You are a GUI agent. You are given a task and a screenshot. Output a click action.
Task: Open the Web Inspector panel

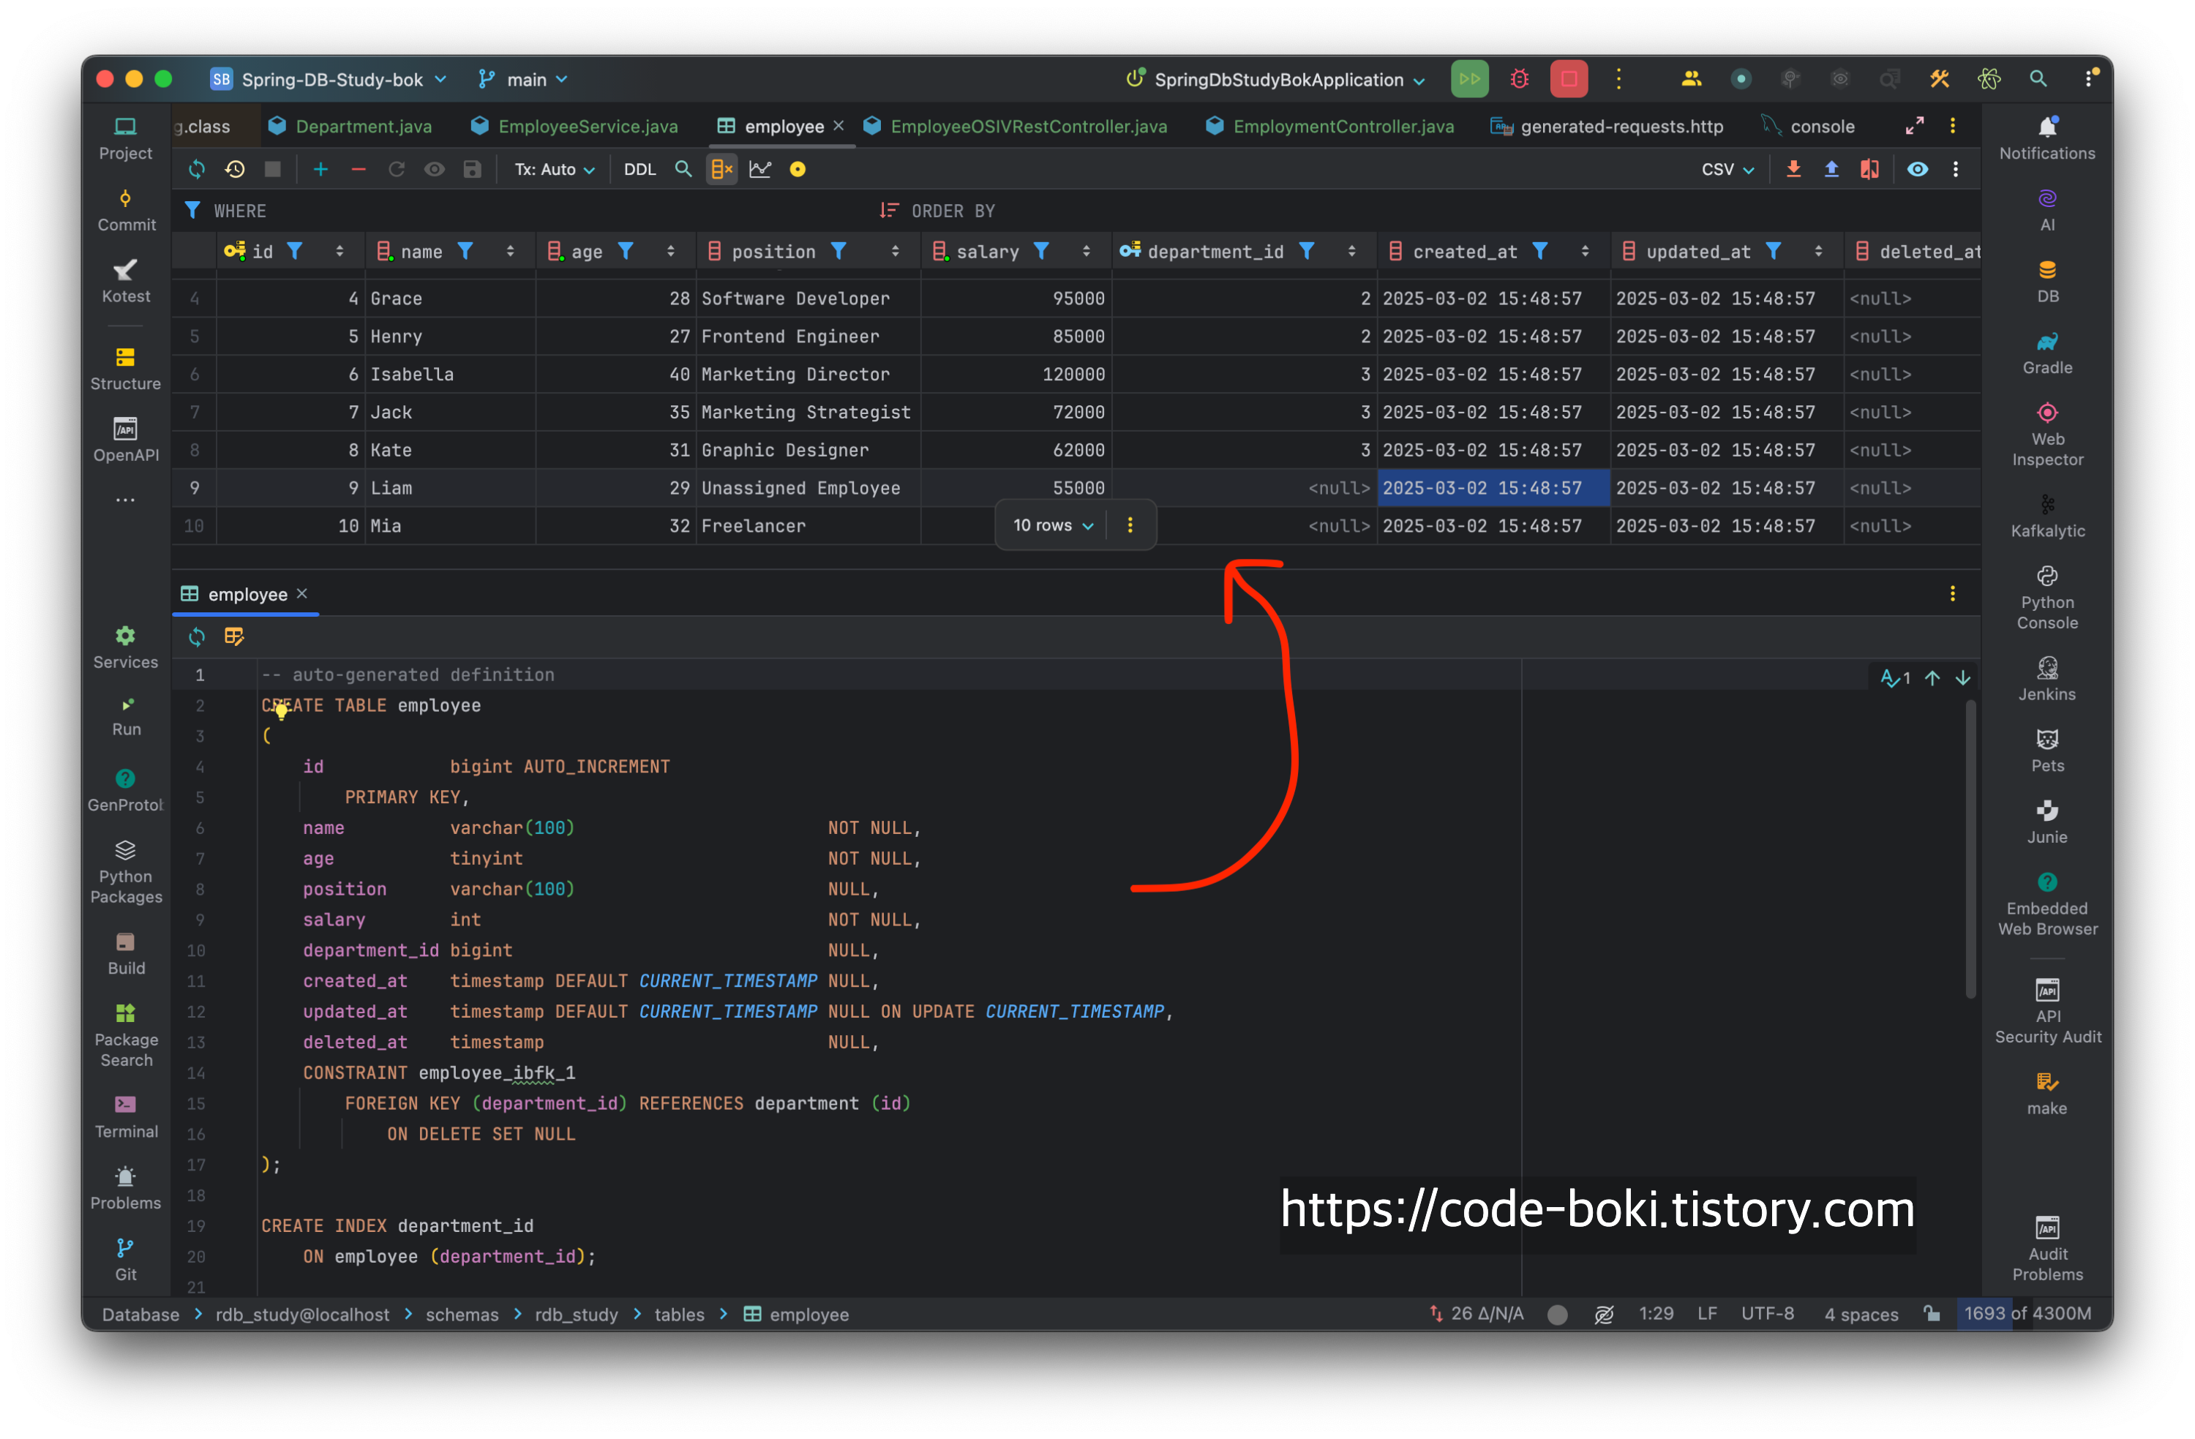pyautogui.click(x=2046, y=434)
